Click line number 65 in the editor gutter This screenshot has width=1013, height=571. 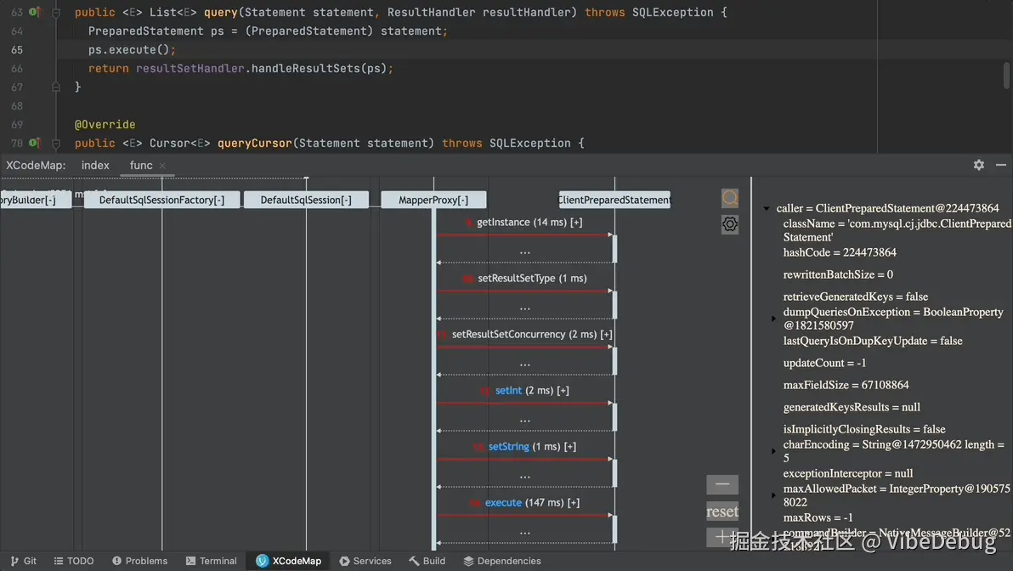[17, 50]
